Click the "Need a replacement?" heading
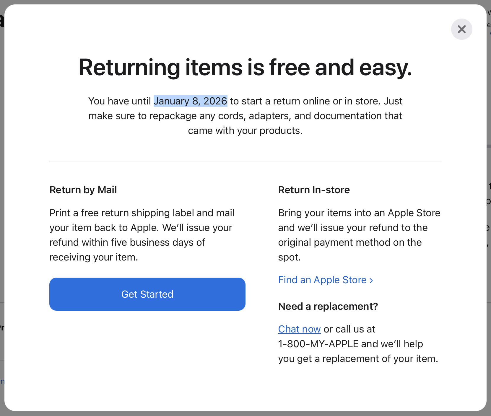 tap(328, 306)
